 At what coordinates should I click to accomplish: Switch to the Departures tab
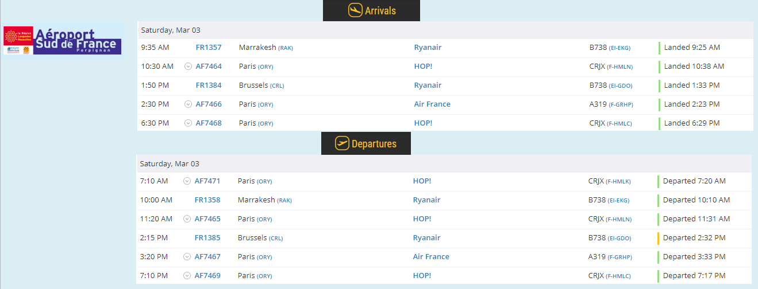tap(366, 143)
